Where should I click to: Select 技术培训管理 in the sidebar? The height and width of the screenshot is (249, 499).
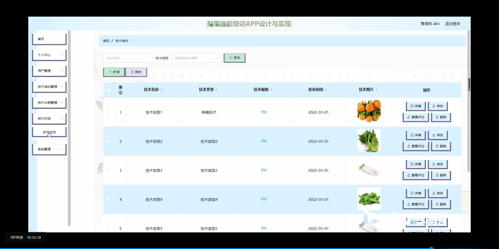(49, 87)
